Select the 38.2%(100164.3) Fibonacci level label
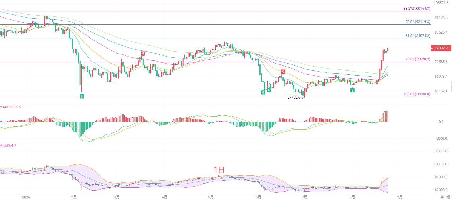Image resolution: width=452 pixels, height=201 pixels. [417, 9]
